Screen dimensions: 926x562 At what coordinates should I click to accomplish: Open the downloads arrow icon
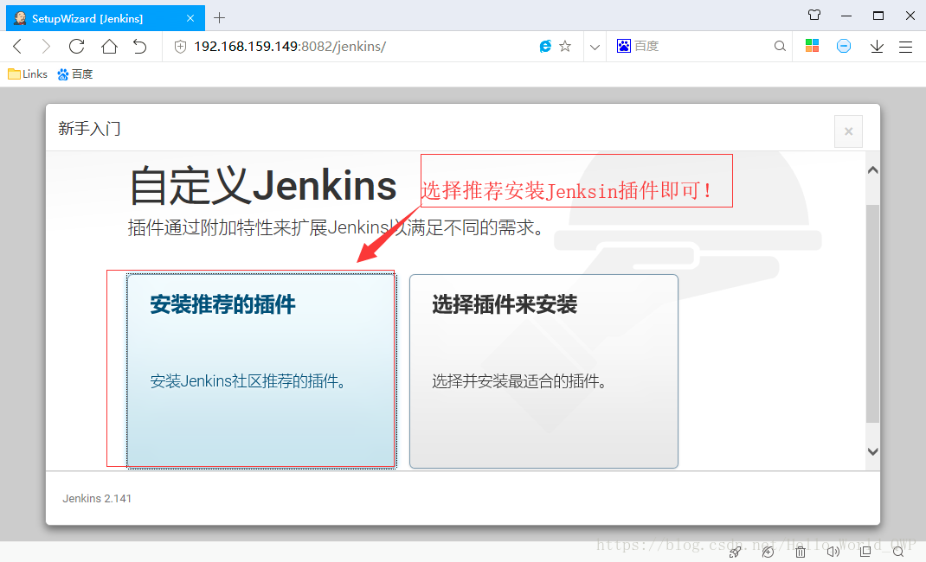pos(877,46)
